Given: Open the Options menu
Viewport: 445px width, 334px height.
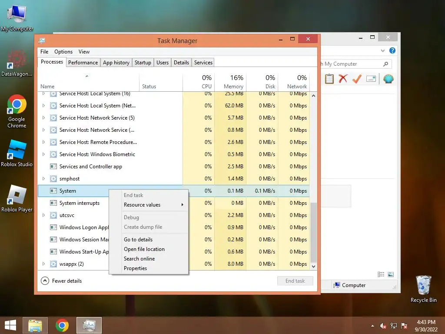Looking at the screenshot, I should 63,52.
